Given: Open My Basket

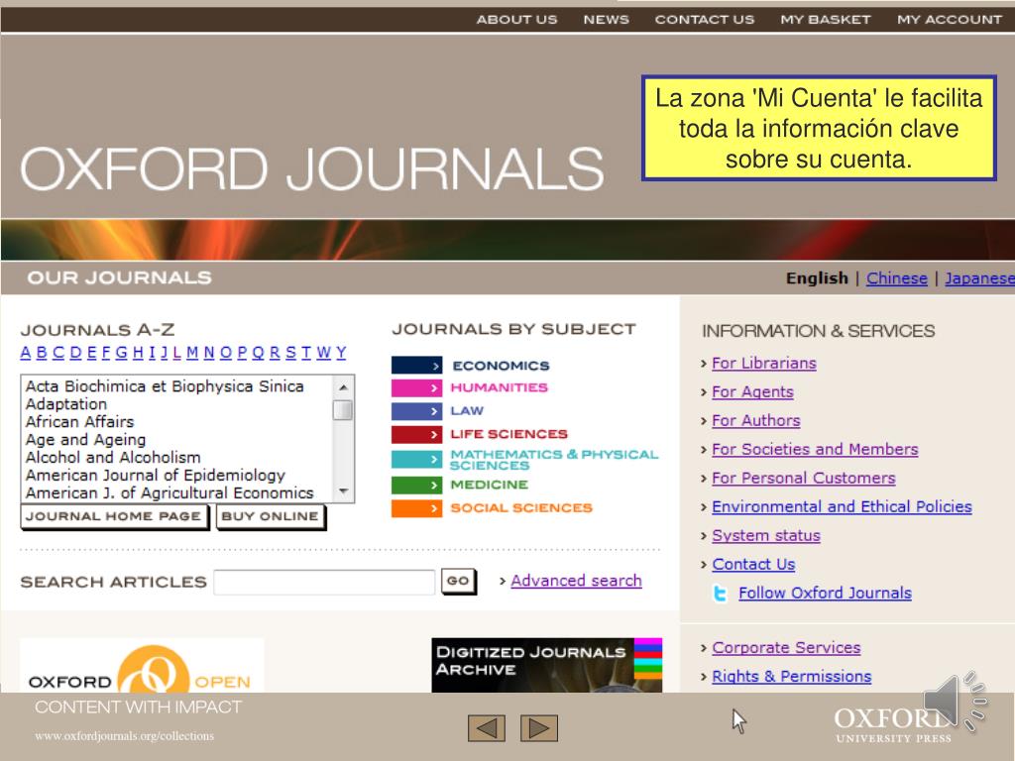Looking at the screenshot, I should (x=826, y=20).
